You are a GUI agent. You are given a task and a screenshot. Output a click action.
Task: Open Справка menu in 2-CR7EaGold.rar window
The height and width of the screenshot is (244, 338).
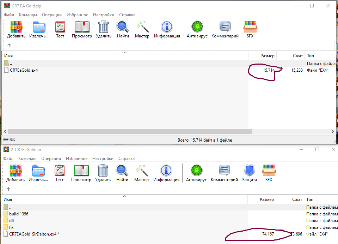[x=127, y=159]
